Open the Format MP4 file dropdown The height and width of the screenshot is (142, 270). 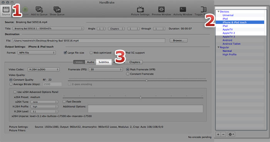[x=37, y=53]
